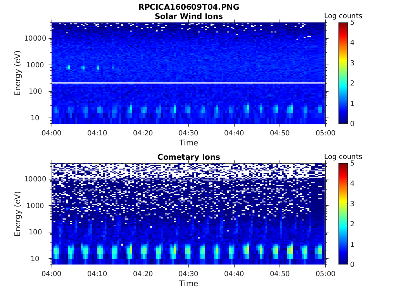Click the 05:00 tick label on Cometary plot
The height and width of the screenshot is (297, 397).
(x=325, y=274)
